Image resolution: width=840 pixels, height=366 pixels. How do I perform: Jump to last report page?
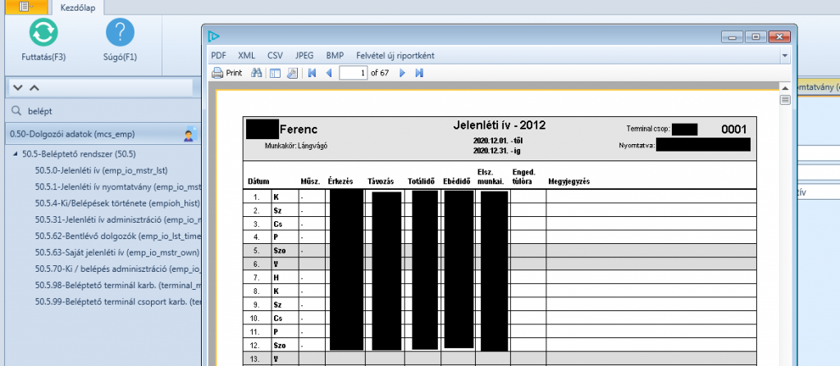[x=419, y=73]
